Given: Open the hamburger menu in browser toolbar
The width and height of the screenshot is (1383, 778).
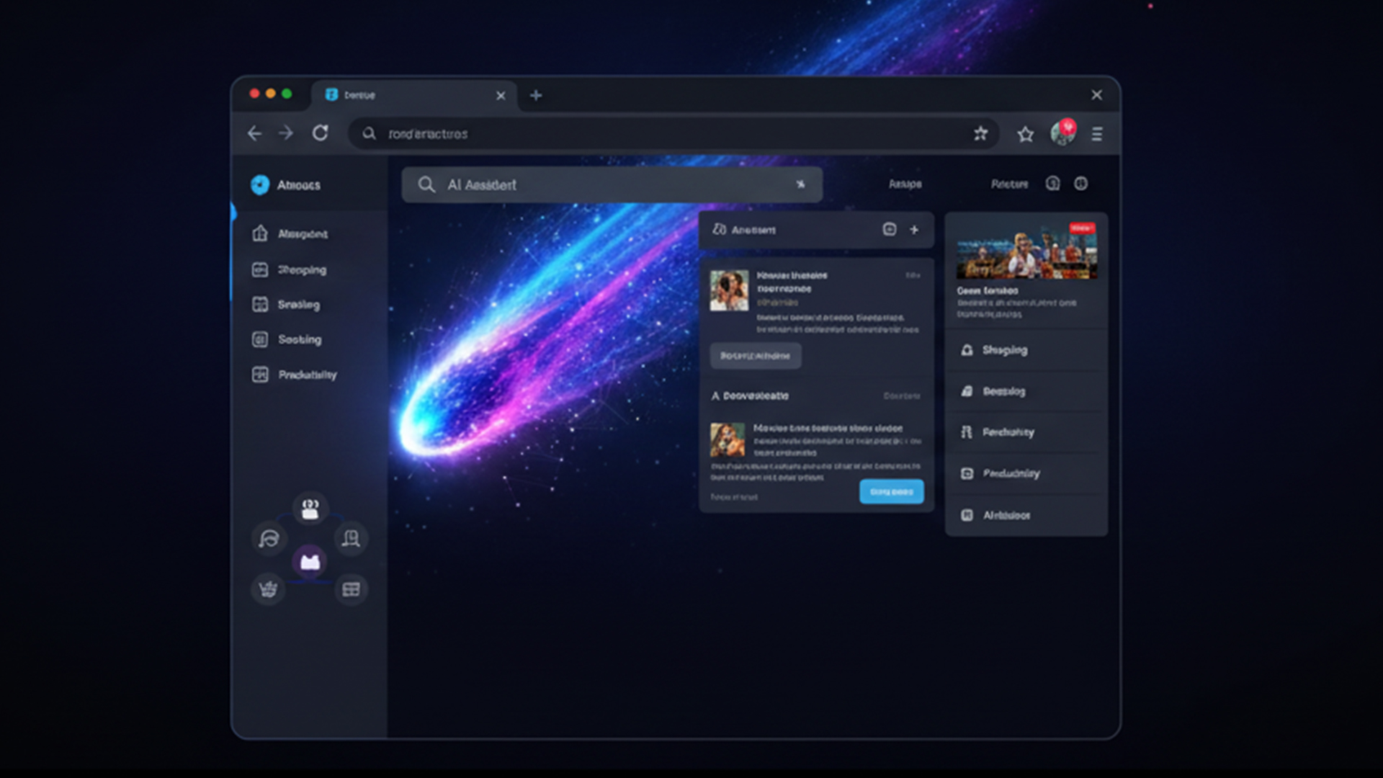Looking at the screenshot, I should click(1096, 134).
